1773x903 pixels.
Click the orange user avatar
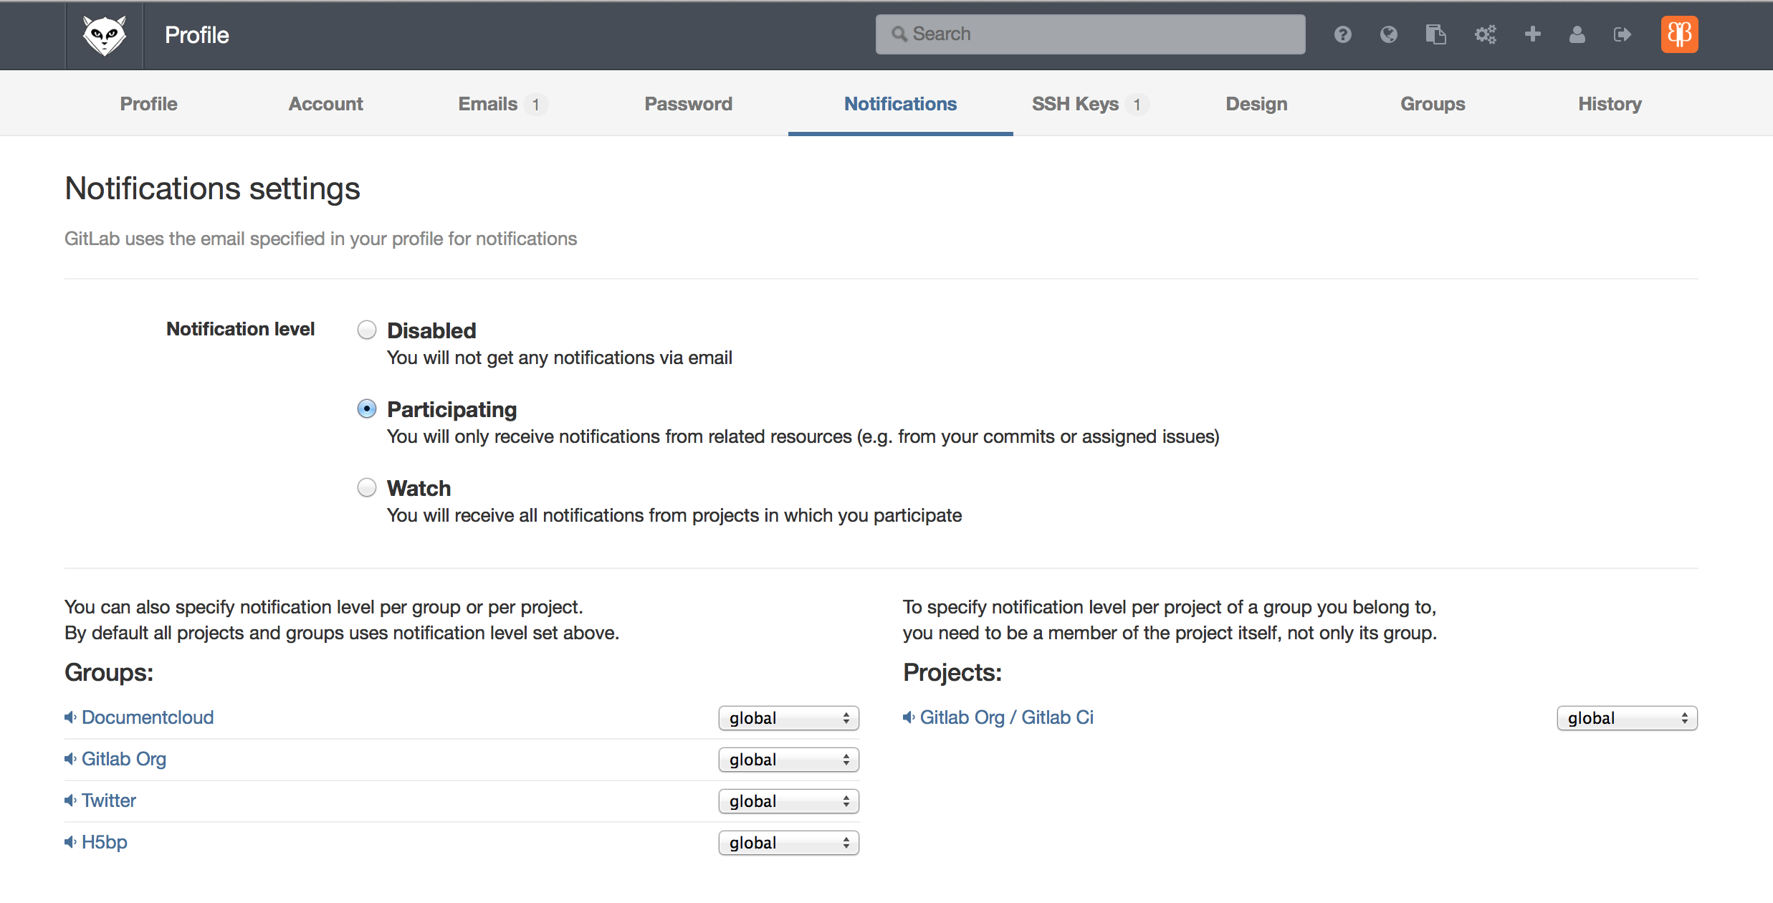[1679, 34]
